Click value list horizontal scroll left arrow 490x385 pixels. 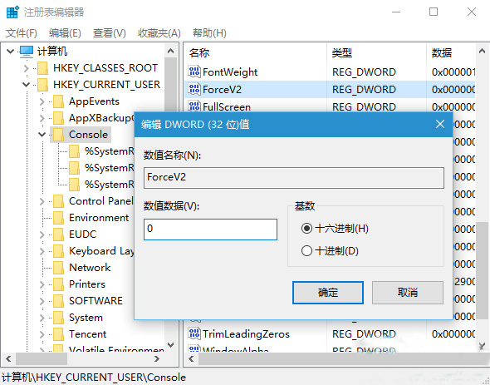(x=191, y=358)
